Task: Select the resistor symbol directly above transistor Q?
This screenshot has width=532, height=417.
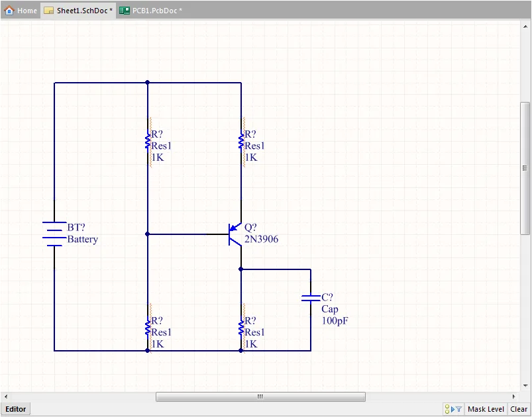Action: pyautogui.click(x=241, y=142)
